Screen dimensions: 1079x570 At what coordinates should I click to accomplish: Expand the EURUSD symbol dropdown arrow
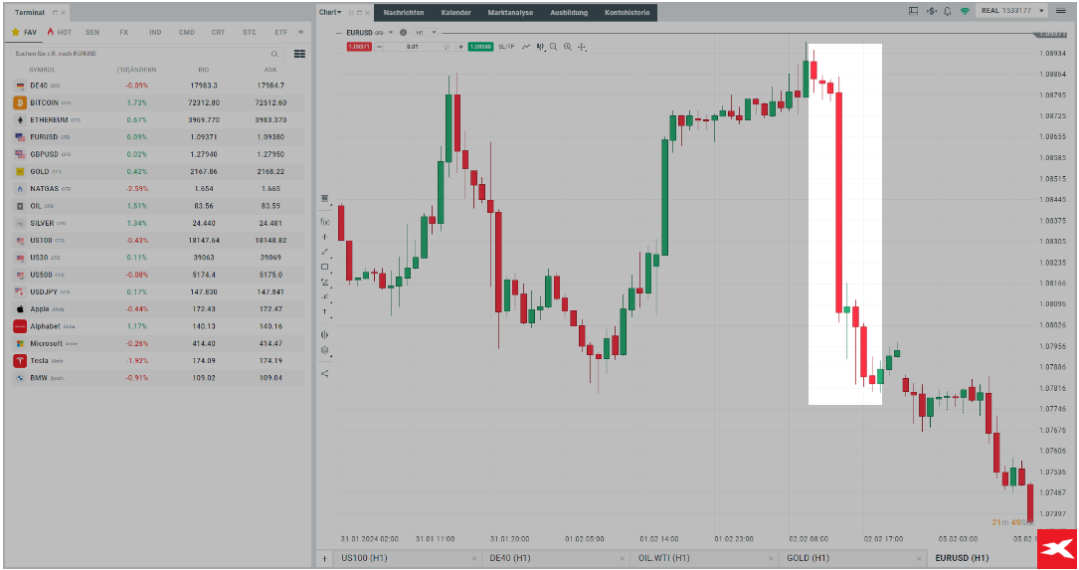(x=391, y=33)
